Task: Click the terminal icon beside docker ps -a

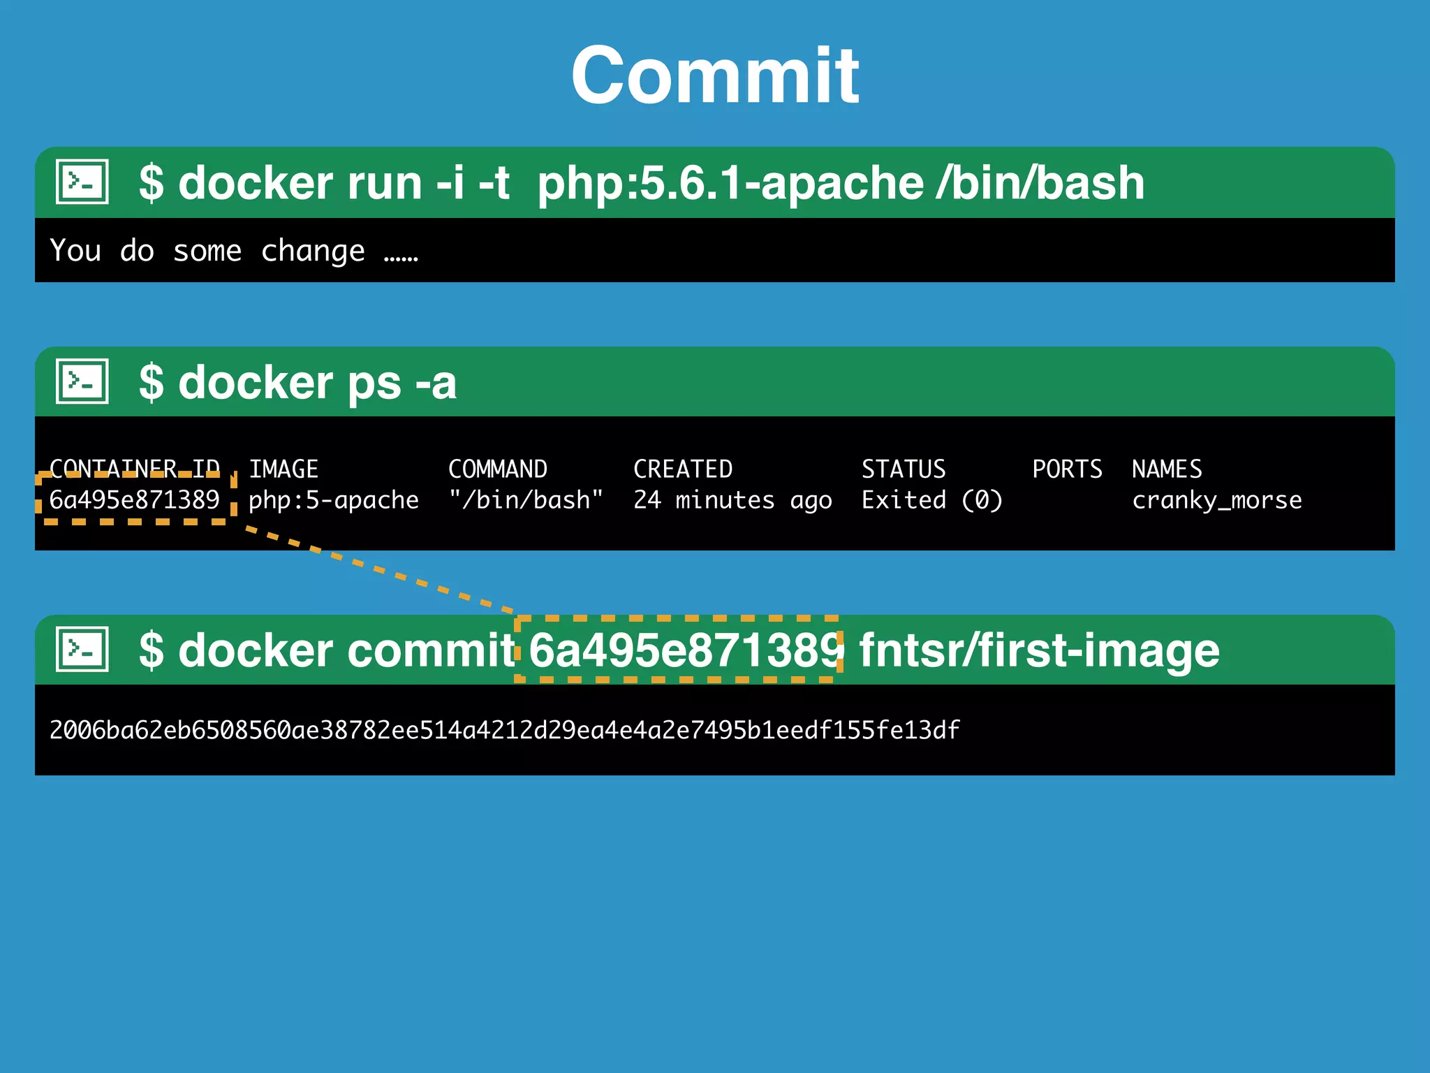Action: [x=82, y=381]
